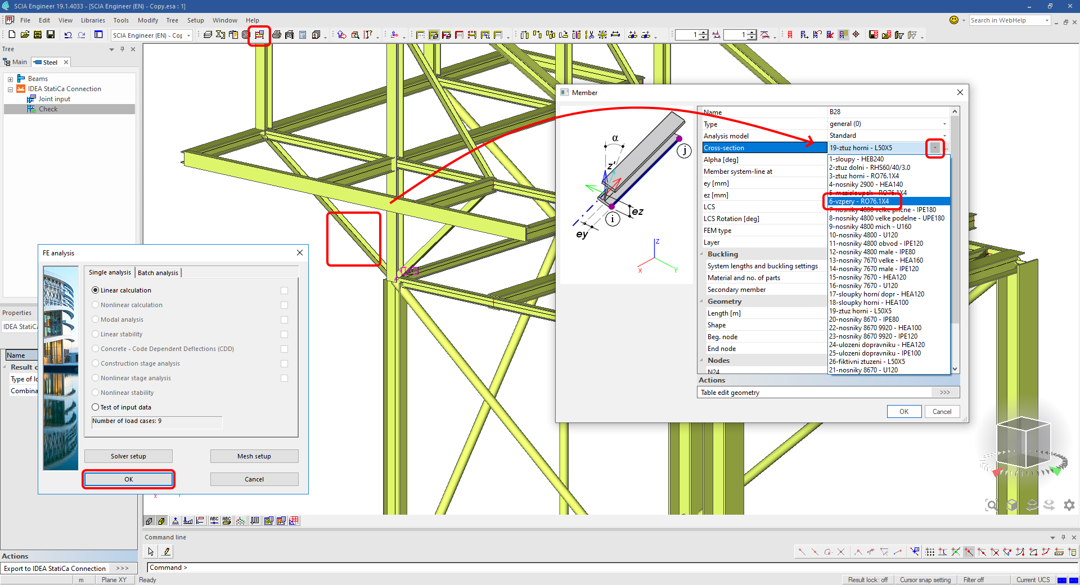Choose 6-vzpery - RO76.1X4 from list
The image size is (1080, 585).
click(x=859, y=201)
